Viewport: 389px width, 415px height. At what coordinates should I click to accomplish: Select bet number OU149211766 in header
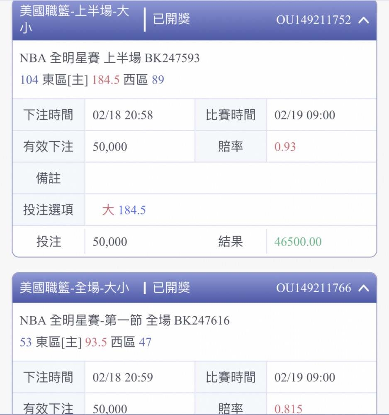[314, 288]
